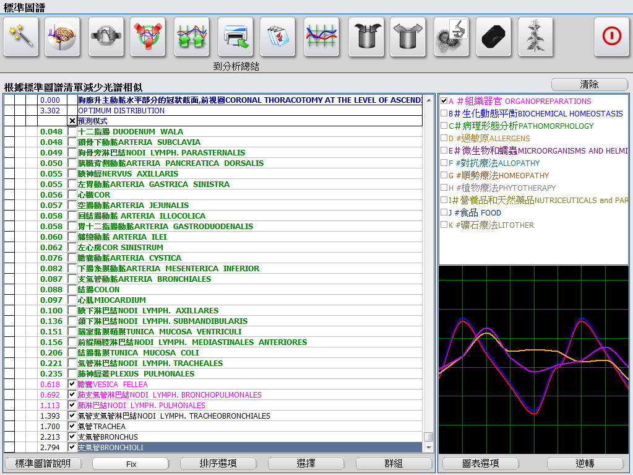
Task: Click the printer analysis summary icon
Action: click(236, 36)
